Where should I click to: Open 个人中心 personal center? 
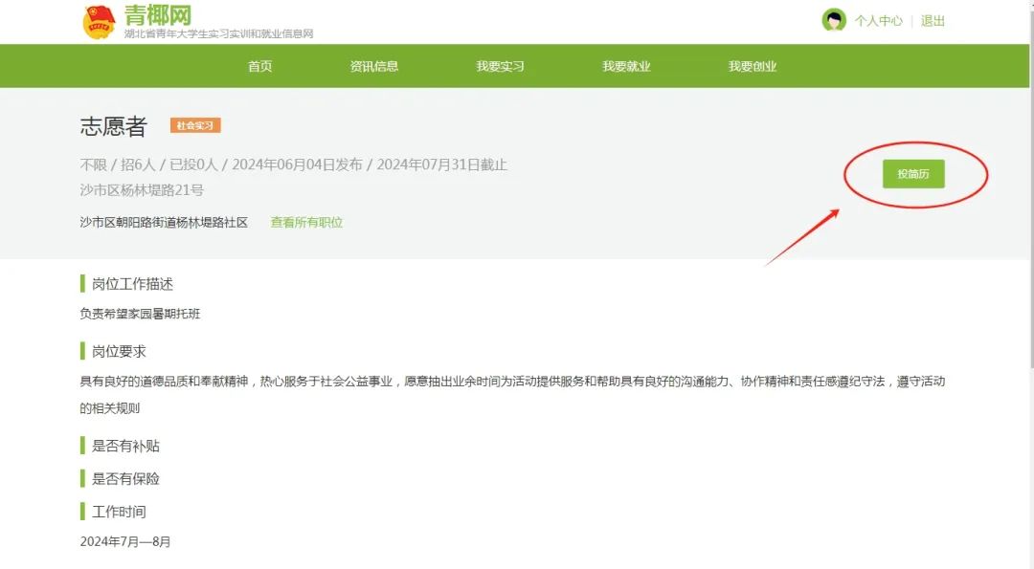(x=878, y=21)
